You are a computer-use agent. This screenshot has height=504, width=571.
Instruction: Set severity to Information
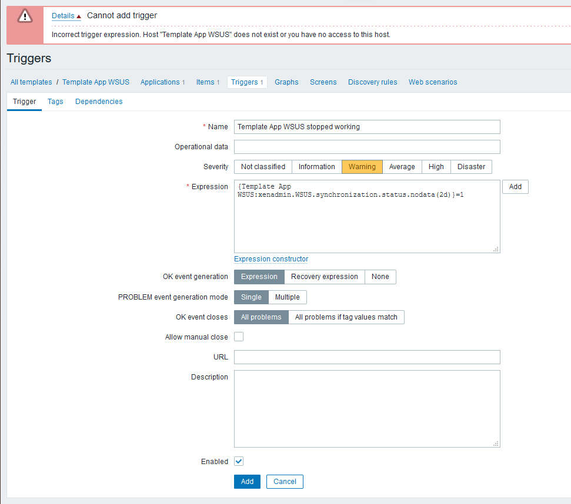tap(316, 167)
